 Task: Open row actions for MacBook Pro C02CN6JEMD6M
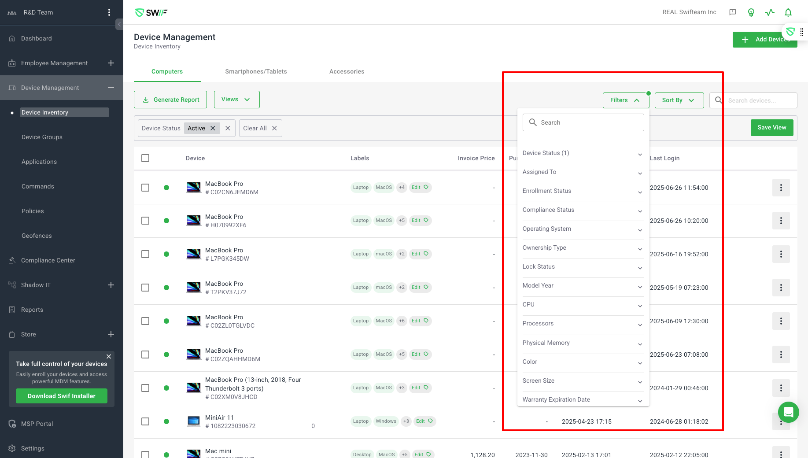(x=781, y=188)
